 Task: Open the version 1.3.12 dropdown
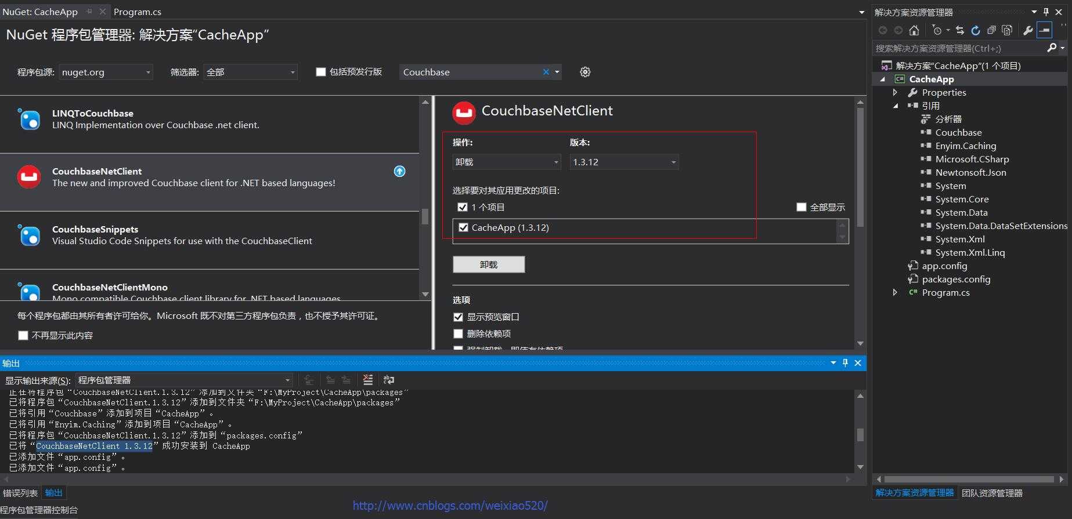[x=623, y=162]
